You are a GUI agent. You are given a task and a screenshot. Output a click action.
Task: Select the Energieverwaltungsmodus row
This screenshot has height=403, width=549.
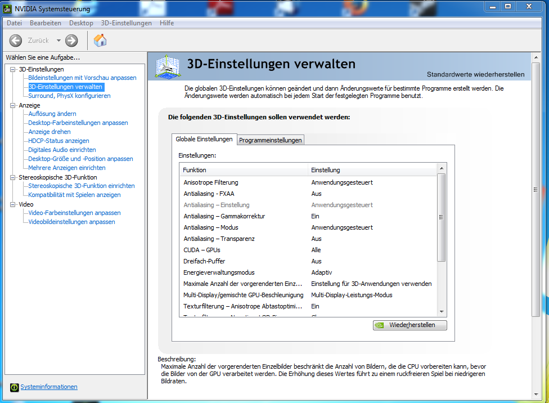coord(308,272)
